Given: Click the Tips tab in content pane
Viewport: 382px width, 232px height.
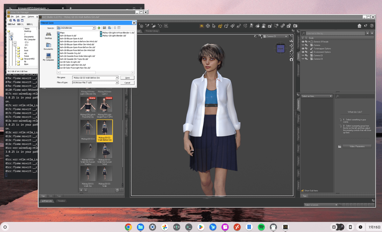Looking at the screenshot, I should coord(43,196).
